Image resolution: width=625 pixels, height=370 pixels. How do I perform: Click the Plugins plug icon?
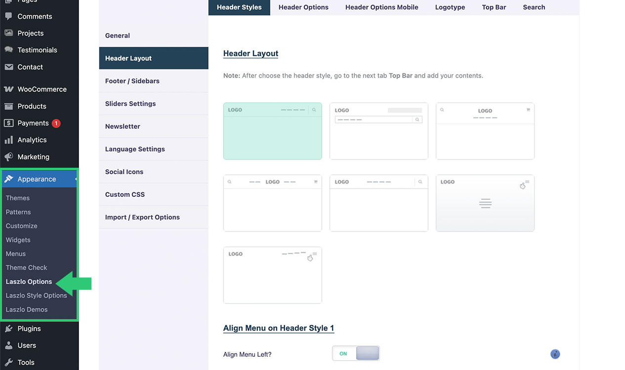point(9,329)
